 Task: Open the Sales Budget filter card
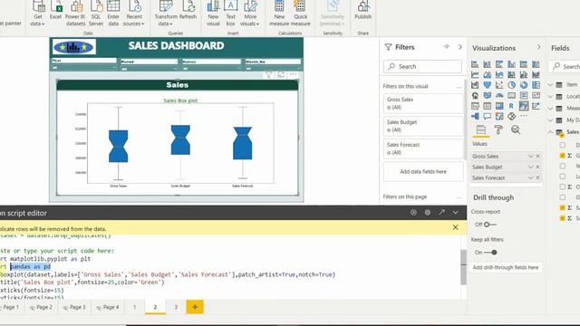423,126
